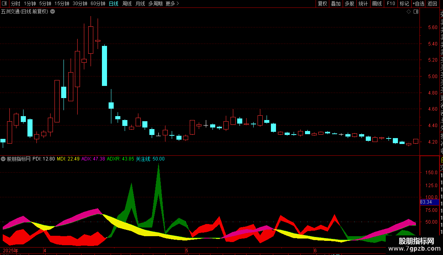Image resolution: width=443 pixels, height=255 pixels.
Task: Click the 标记 mark button
Action: [x=404, y=4]
